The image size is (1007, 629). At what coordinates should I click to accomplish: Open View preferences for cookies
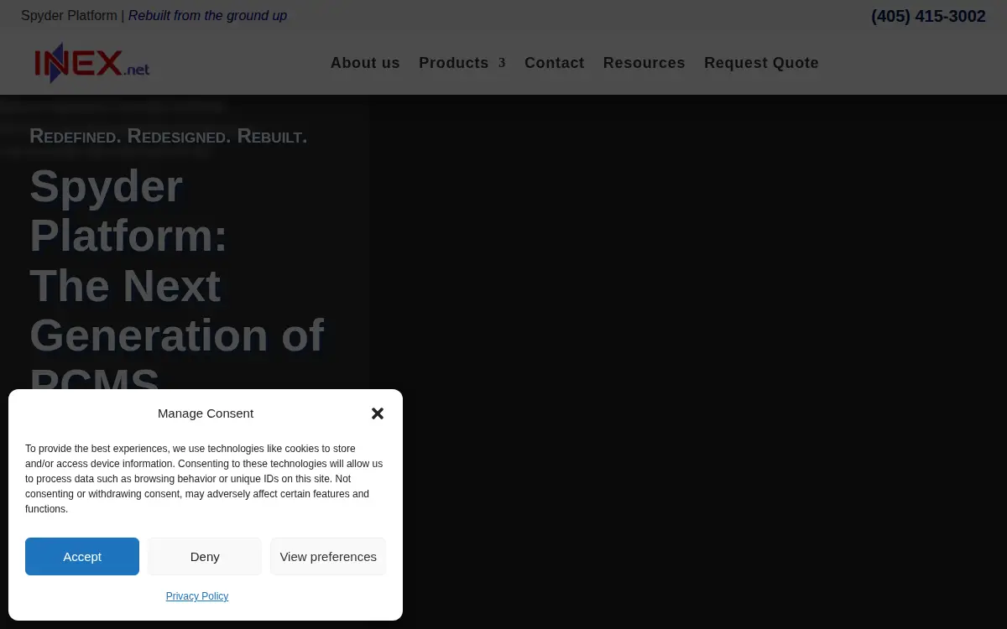pos(328,556)
